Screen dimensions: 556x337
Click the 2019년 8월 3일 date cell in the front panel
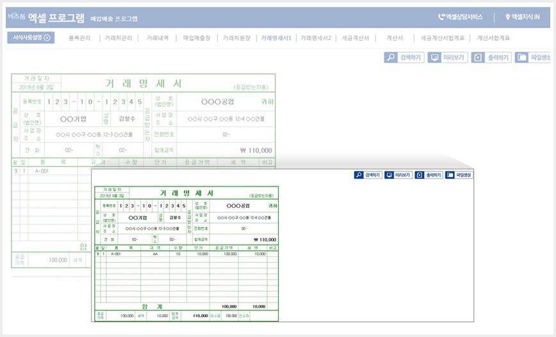112,196
